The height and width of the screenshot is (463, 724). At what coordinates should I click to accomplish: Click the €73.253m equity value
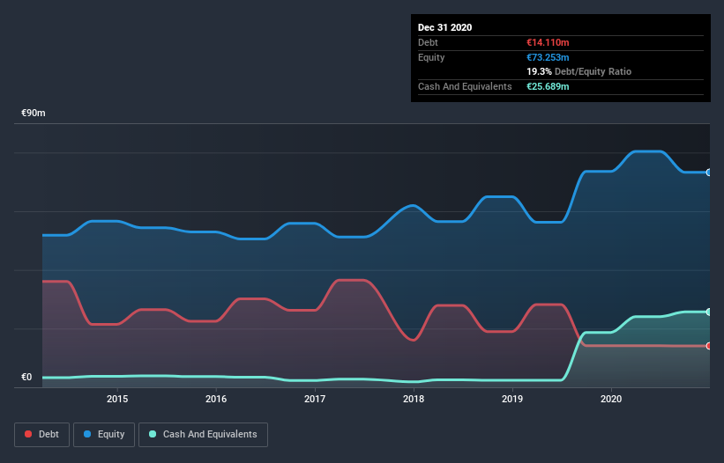coord(548,57)
